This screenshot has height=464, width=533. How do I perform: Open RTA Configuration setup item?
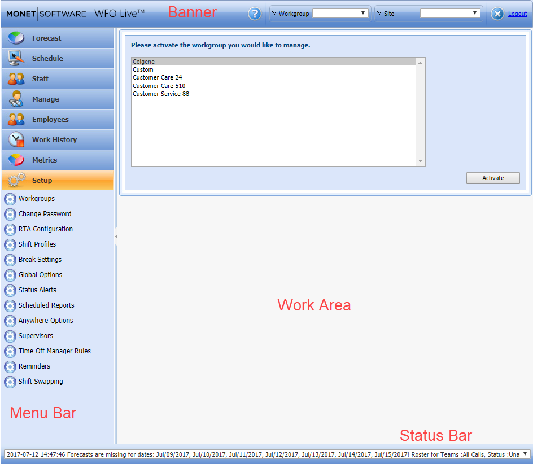pos(45,229)
